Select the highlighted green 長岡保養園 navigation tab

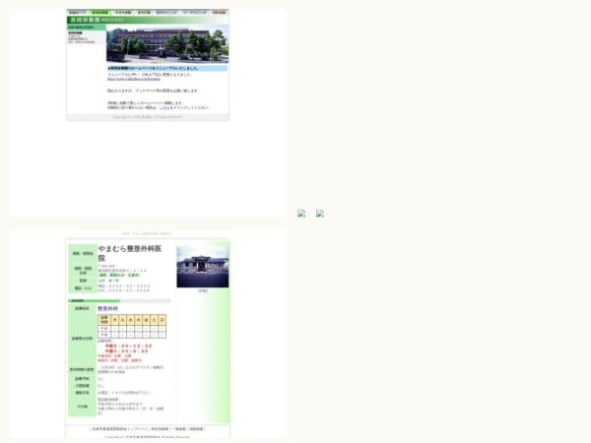coord(99,13)
